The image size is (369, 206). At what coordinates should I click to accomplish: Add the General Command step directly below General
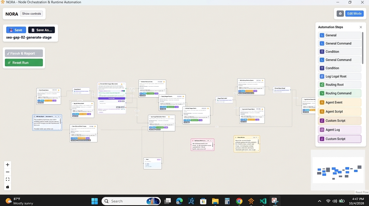pyautogui.click(x=340, y=43)
